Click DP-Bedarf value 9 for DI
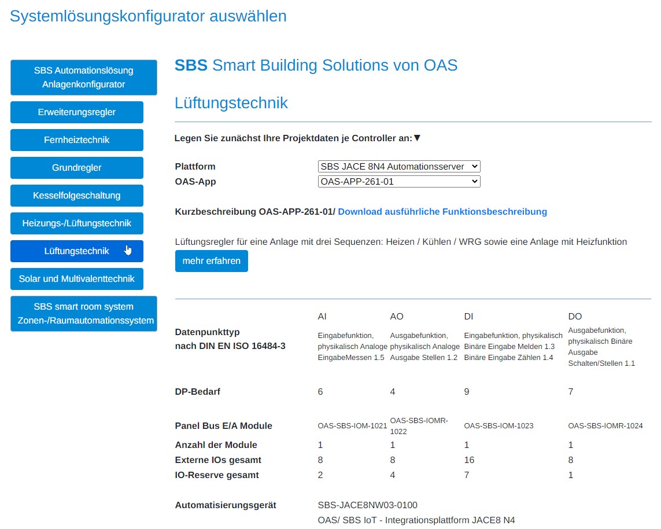This screenshot has width=661, height=529. pyautogui.click(x=467, y=391)
